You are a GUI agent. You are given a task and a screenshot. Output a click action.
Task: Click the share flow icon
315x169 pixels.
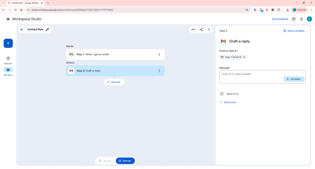pyautogui.click(x=201, y=29)
